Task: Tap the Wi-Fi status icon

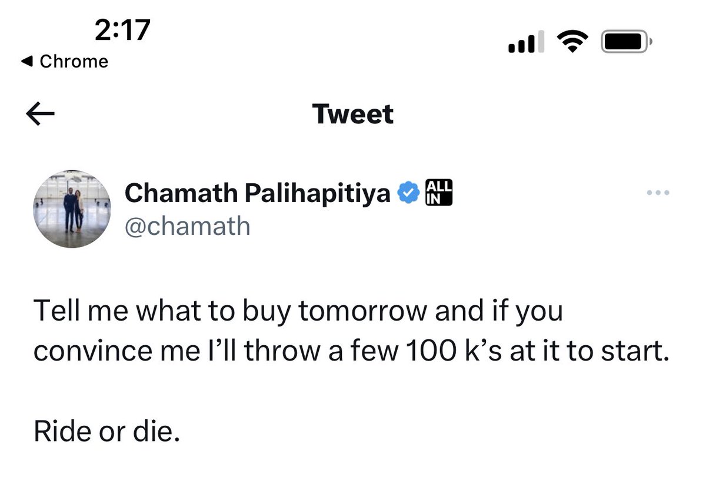Action: pos(572,42)
